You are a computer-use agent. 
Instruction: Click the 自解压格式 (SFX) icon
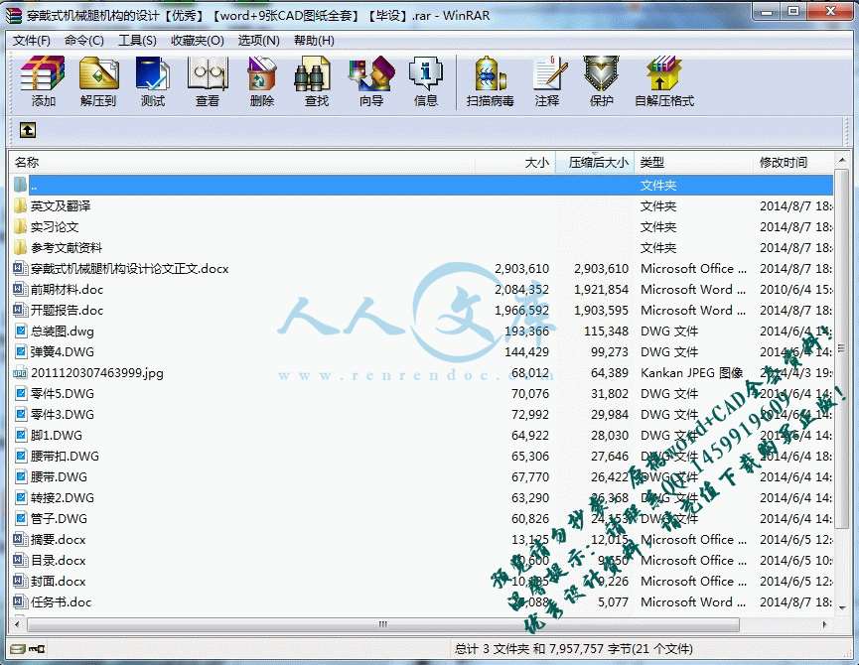pyautogui.click(x=664, y=81)
